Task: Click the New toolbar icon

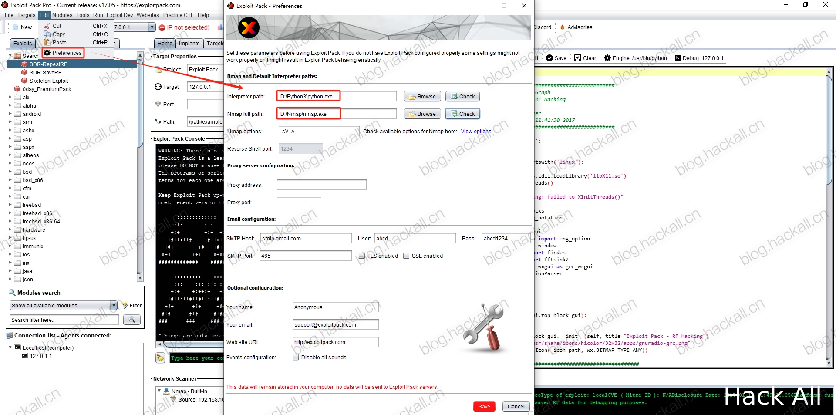Action: tap(16, 27)
